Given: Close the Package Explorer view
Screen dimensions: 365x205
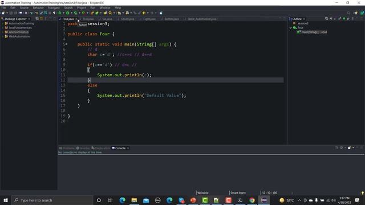Looking at the screenshot, I should [x=29, y=19].
